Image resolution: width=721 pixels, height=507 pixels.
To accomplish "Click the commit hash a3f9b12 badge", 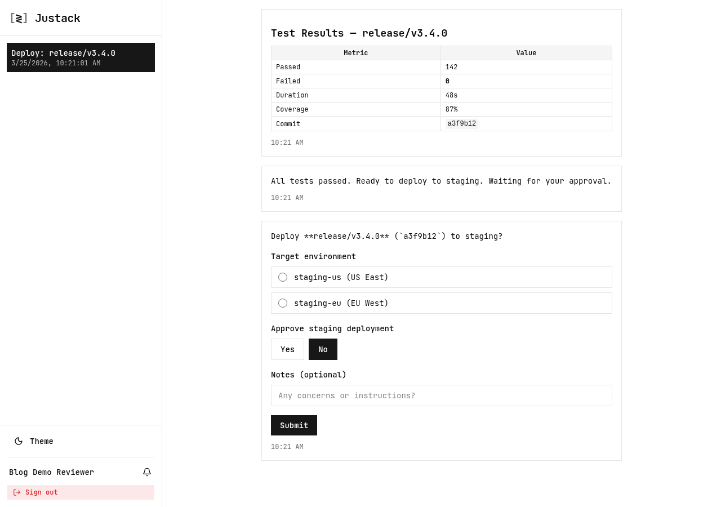I will pos(462,123).
